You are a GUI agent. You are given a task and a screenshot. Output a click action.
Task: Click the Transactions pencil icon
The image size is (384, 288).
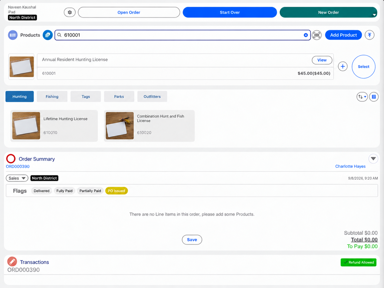click(12, 262)
